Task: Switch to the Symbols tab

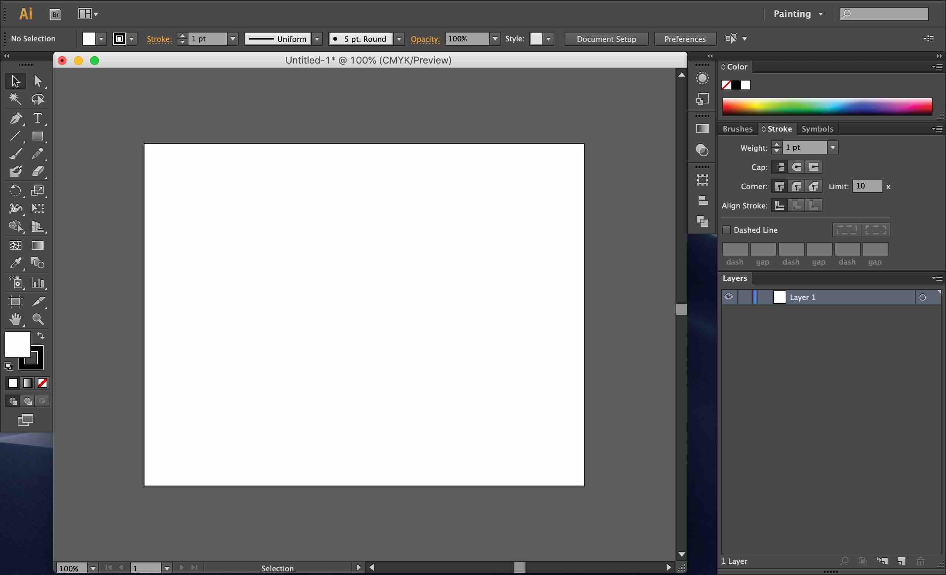Action: tap(817, 129)
